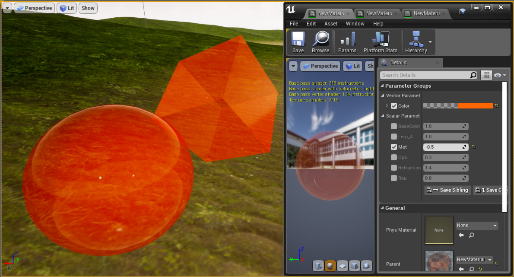Enable the Refraction parameter checkbox

point(394,168)
